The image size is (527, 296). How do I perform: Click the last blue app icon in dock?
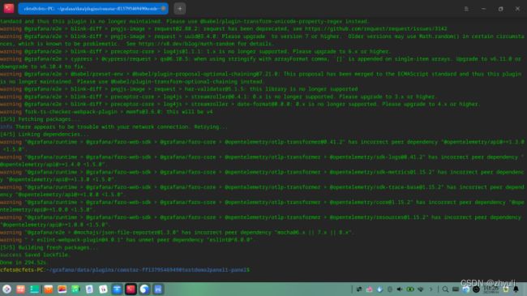click(x=158, y=289)
